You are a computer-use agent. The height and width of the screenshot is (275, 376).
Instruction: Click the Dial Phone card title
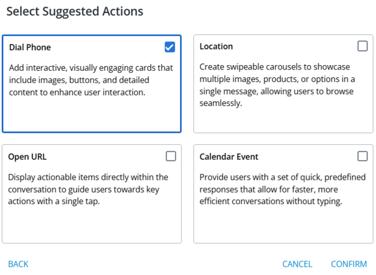30,47
